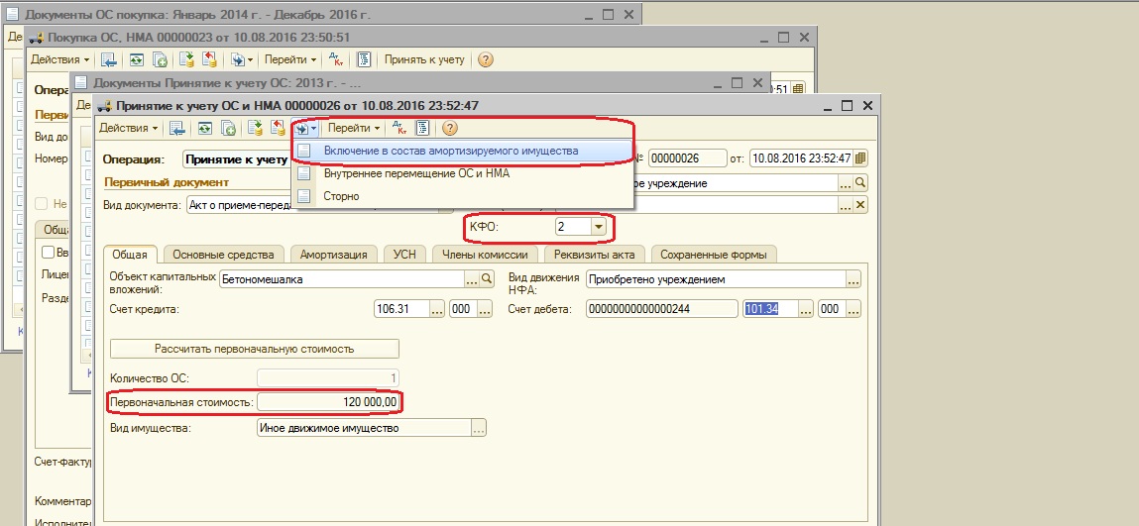This screenshot has width=1139, height=526.
Task: Select the Сторно menu item
Action: click(341, 196)
